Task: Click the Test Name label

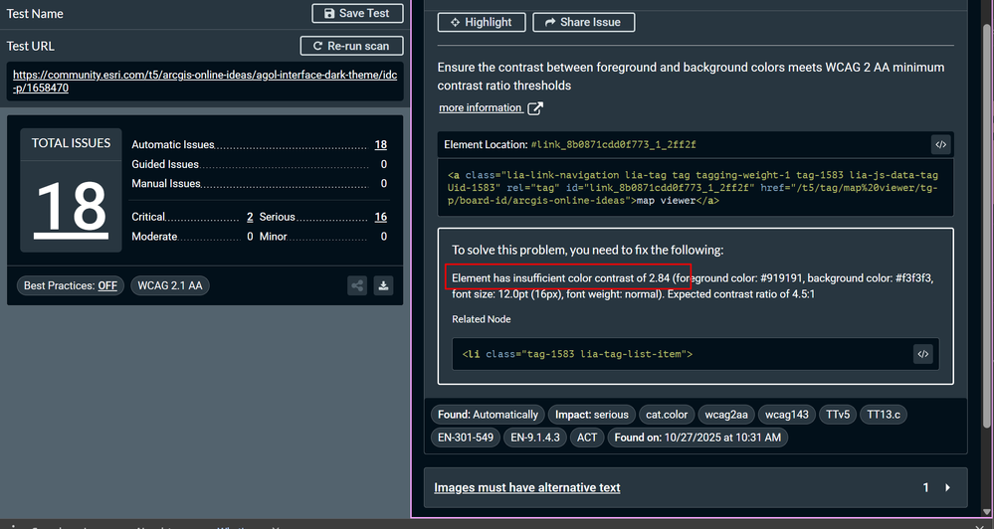Action: 35,13
